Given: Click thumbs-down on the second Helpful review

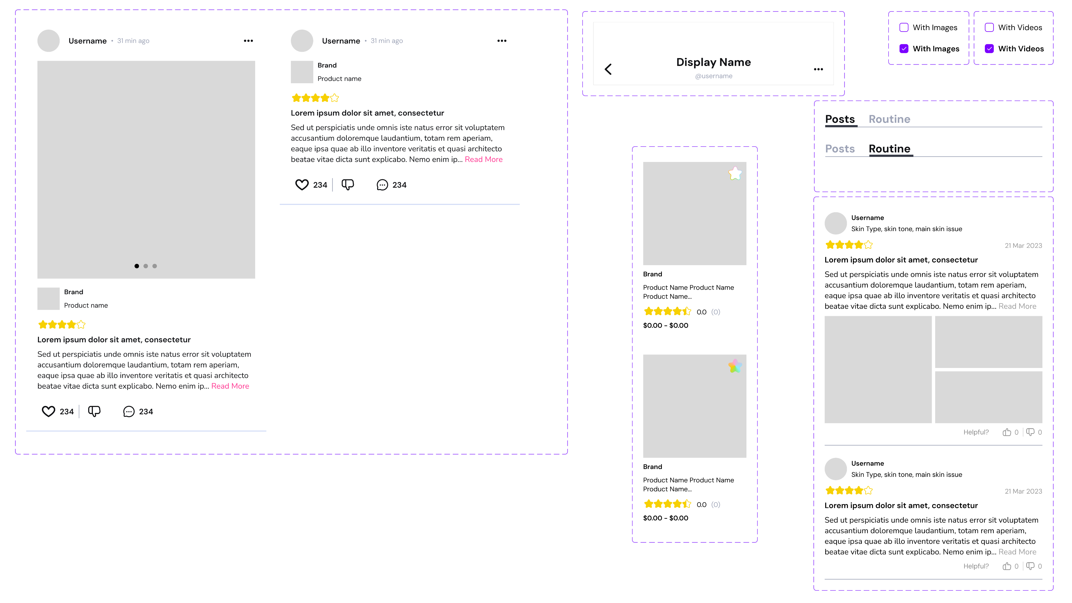Looking at the screenshot, I should (x=1030, y=566).
